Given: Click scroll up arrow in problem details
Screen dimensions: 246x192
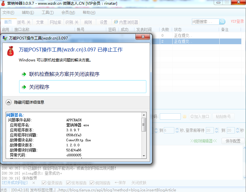Looking at the screenshot, I should [144, 115].
